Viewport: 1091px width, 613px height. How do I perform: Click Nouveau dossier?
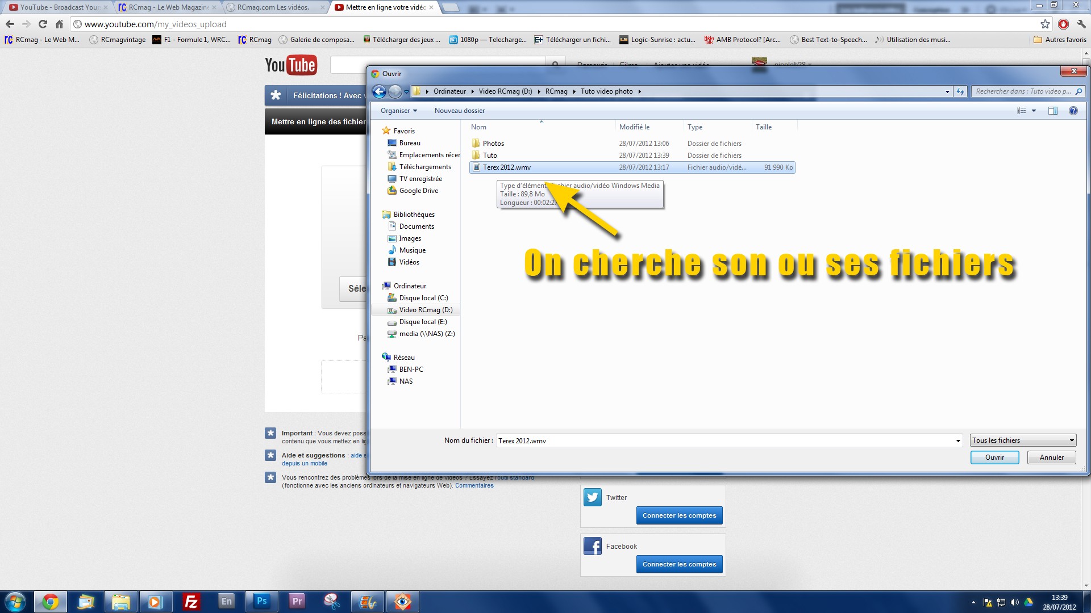[460, 111]
